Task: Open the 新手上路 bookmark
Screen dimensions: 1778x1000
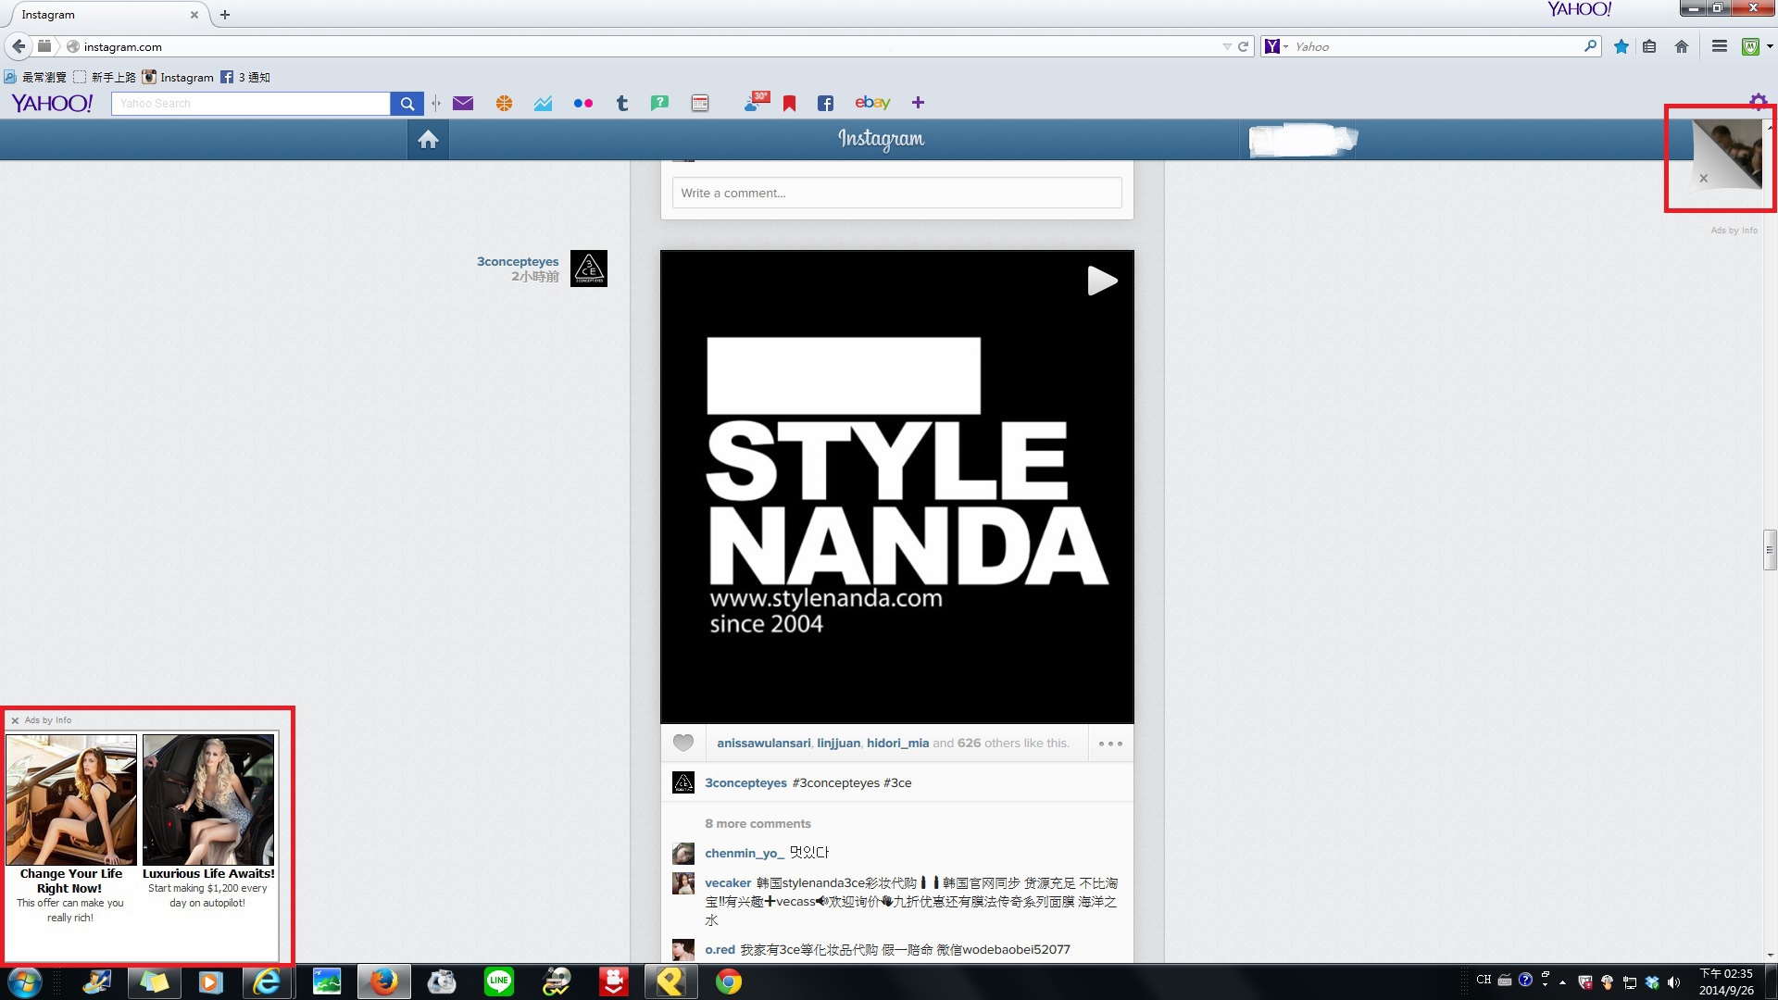Action: point(105,77)
